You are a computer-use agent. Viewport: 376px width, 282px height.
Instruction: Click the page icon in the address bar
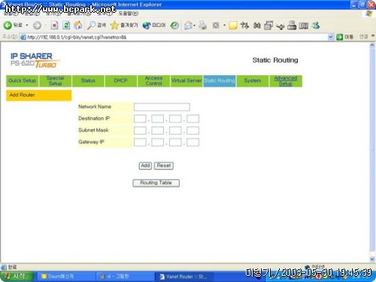(x=23, y=38)
